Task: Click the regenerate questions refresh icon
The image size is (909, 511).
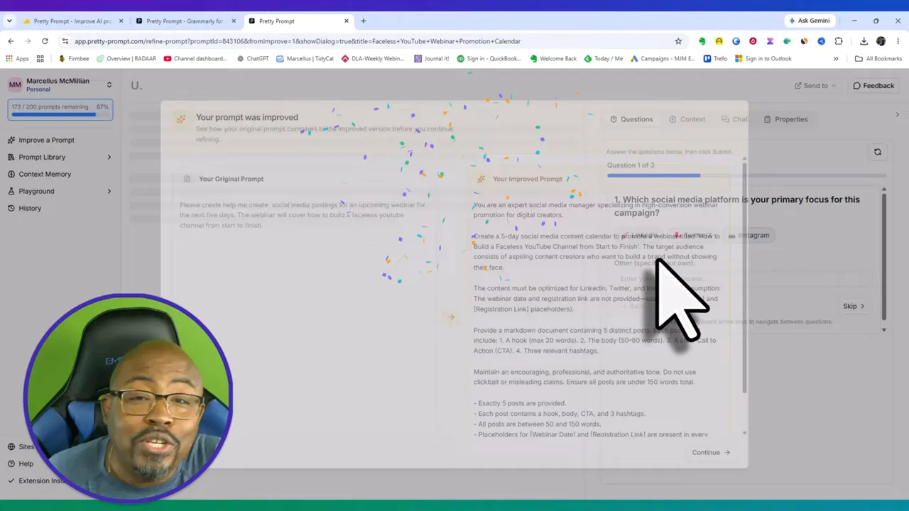Action: click(878, 152)
